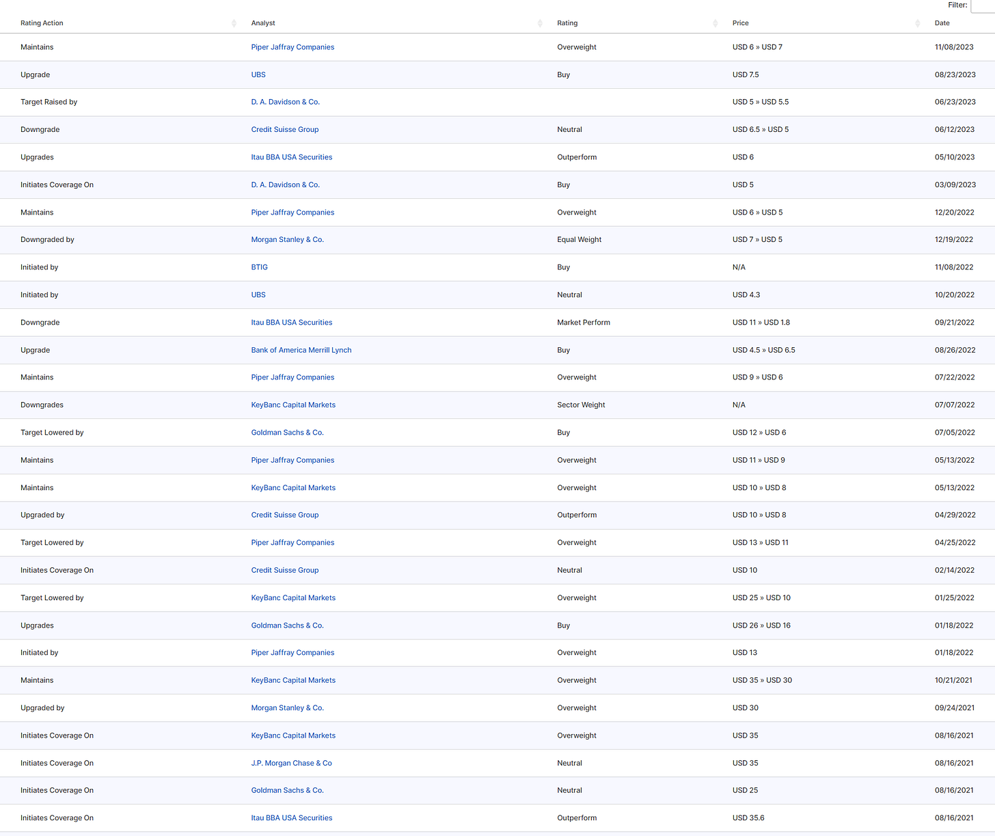Viewport: 995px width, 836px height.
Task: Open Itau BBA link with USD 35.6 price
Action: coord(291,818)
